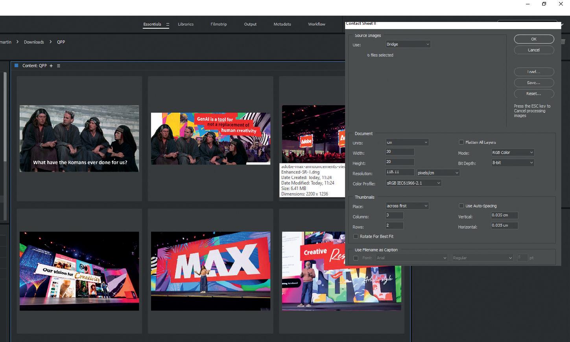Screen dimensions: 570x342
Task: Open the Mode dropdown showing RGB Color
Action: tap(513, 152)
